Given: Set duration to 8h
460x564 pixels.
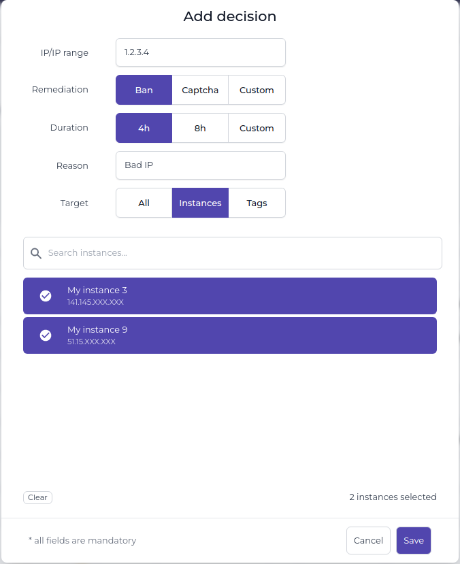Looking at the screenshot, I should [x=200, y=128].
